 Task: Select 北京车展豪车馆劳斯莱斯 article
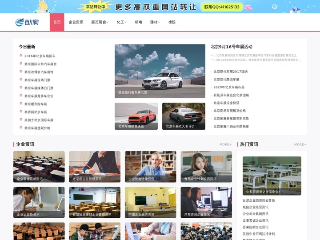[231, 118]
